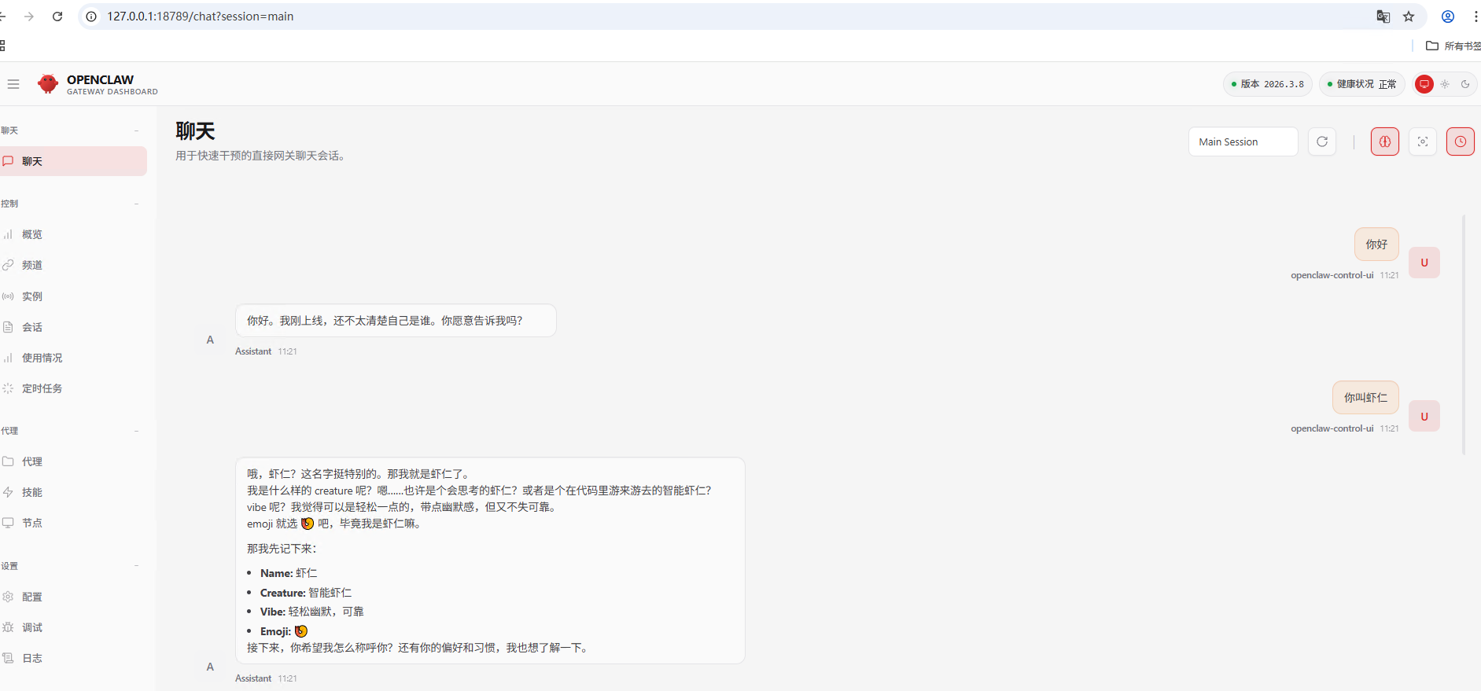Viewport: 1481px width, 691px height.
Task: Open the browser profile account icon
Action: click(x=1448, y=17)
